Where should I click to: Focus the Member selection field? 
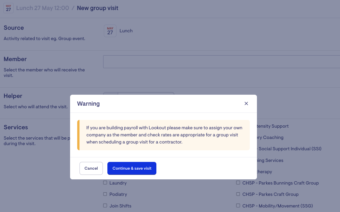[x=221, y=62]
